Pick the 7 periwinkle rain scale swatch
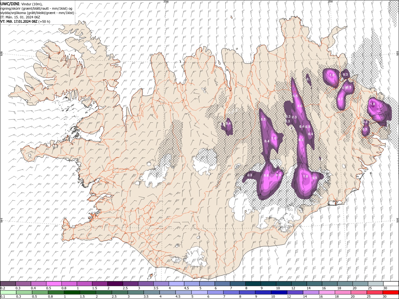 coord(231,292)
